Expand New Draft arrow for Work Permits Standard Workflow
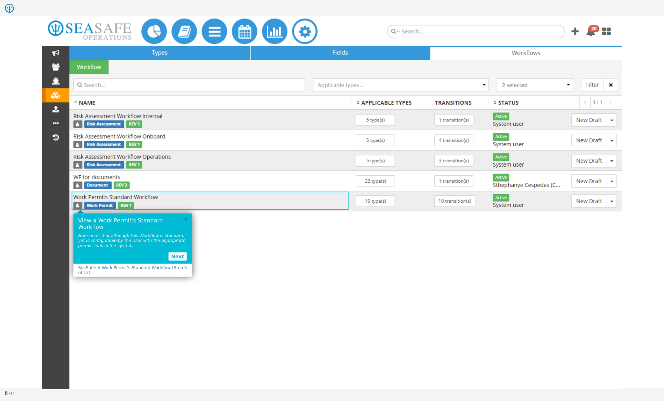The width and height of the screenshot is (664, 401). (612, 202)
